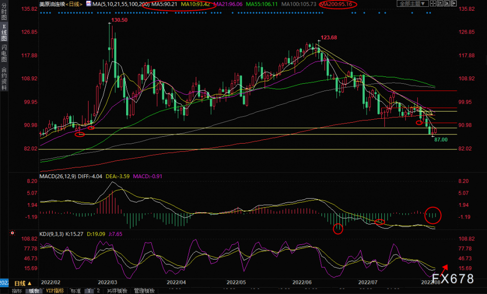Viewport: 487px width, 294px height.
Task: Click the KDJ(9,3,3) indicator label
Action: coord(52,234)
